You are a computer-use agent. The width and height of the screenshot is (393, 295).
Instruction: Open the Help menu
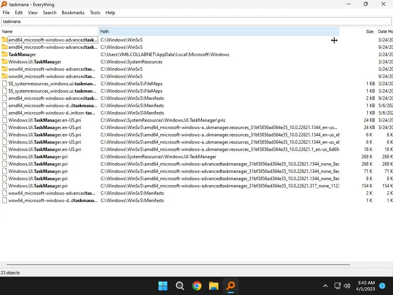110,13
